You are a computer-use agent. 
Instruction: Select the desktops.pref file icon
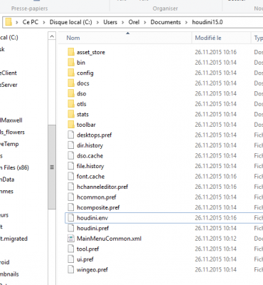[x=71, y=135]
